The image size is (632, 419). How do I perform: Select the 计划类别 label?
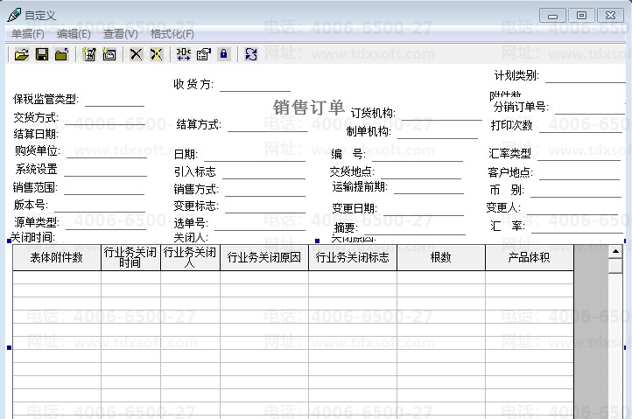[x=516, y=75]
